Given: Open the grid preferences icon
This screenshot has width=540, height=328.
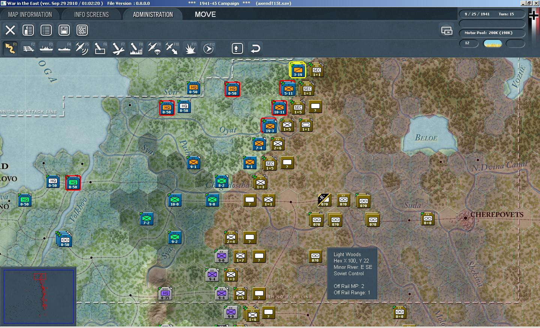Looking at the screenshot, I should 82,30.
